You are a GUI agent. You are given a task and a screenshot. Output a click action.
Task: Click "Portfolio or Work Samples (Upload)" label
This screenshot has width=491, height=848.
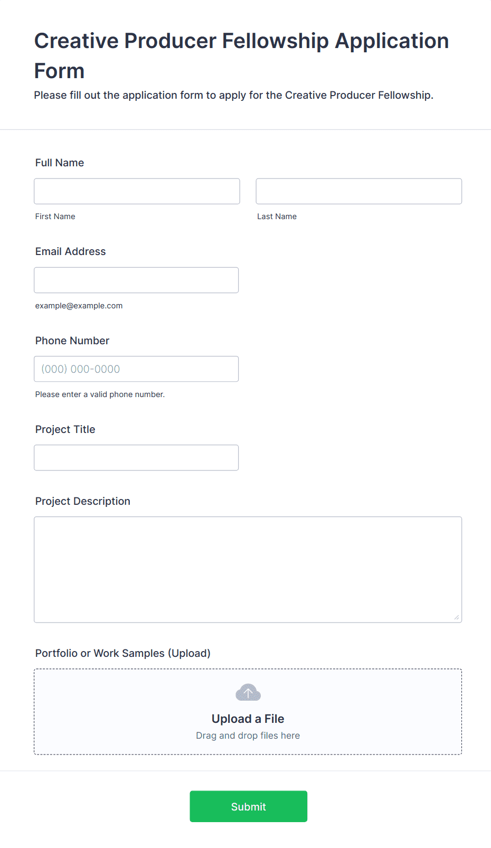(x=123, y=653)
